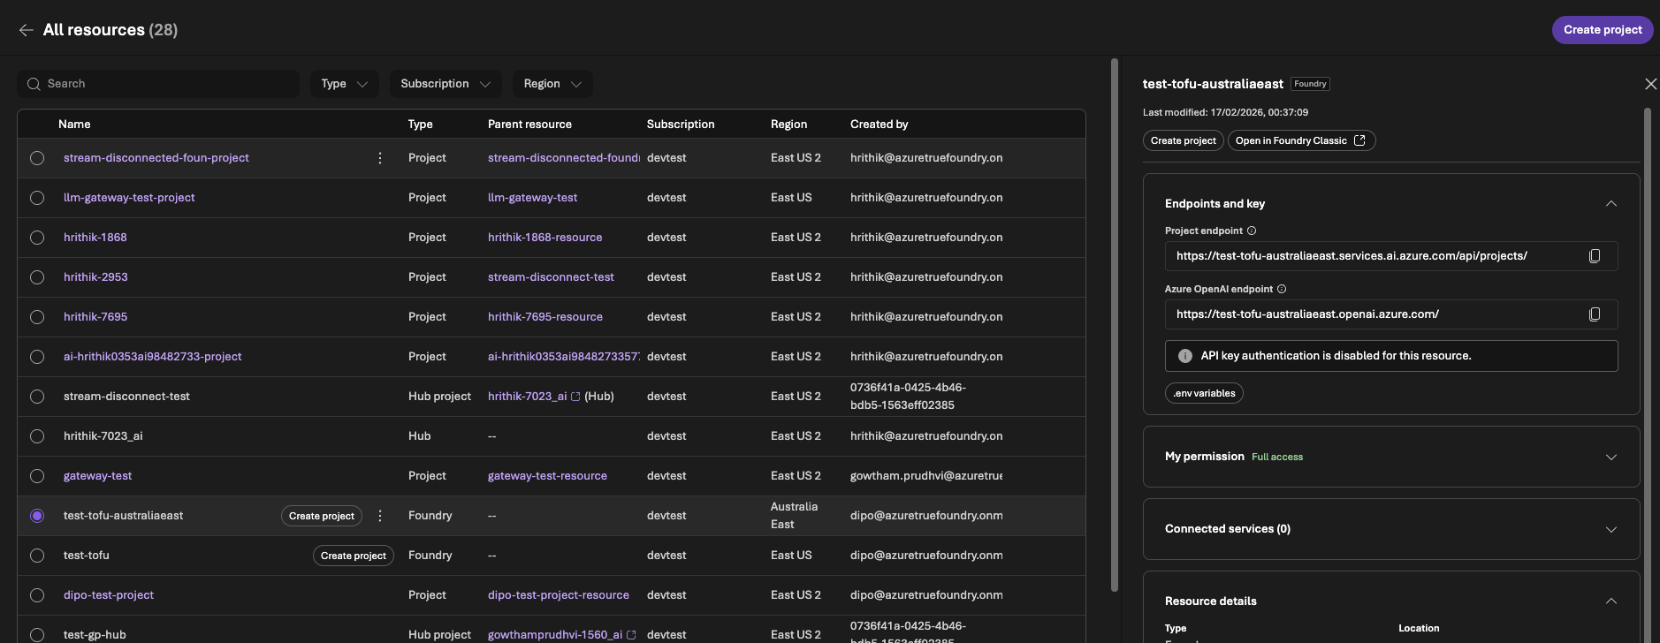1660x643 pixels.
Task: Open gowthamprudhvi-1560_ai external link icon
Action: (631, 635)
